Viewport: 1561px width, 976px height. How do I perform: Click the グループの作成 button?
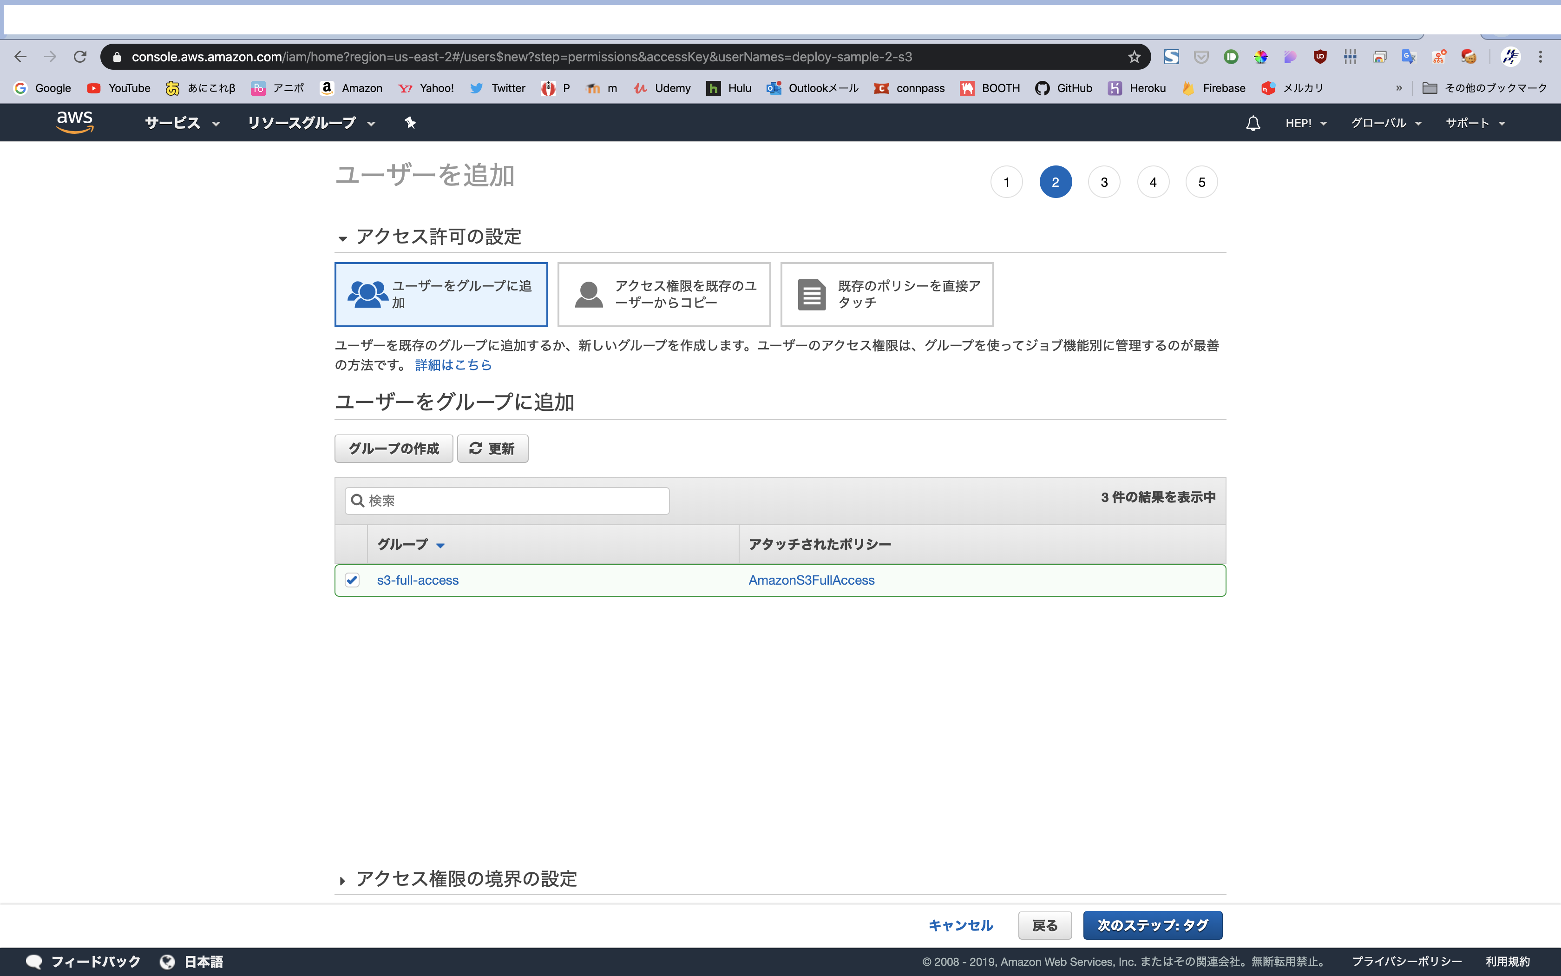click(394, 448)
